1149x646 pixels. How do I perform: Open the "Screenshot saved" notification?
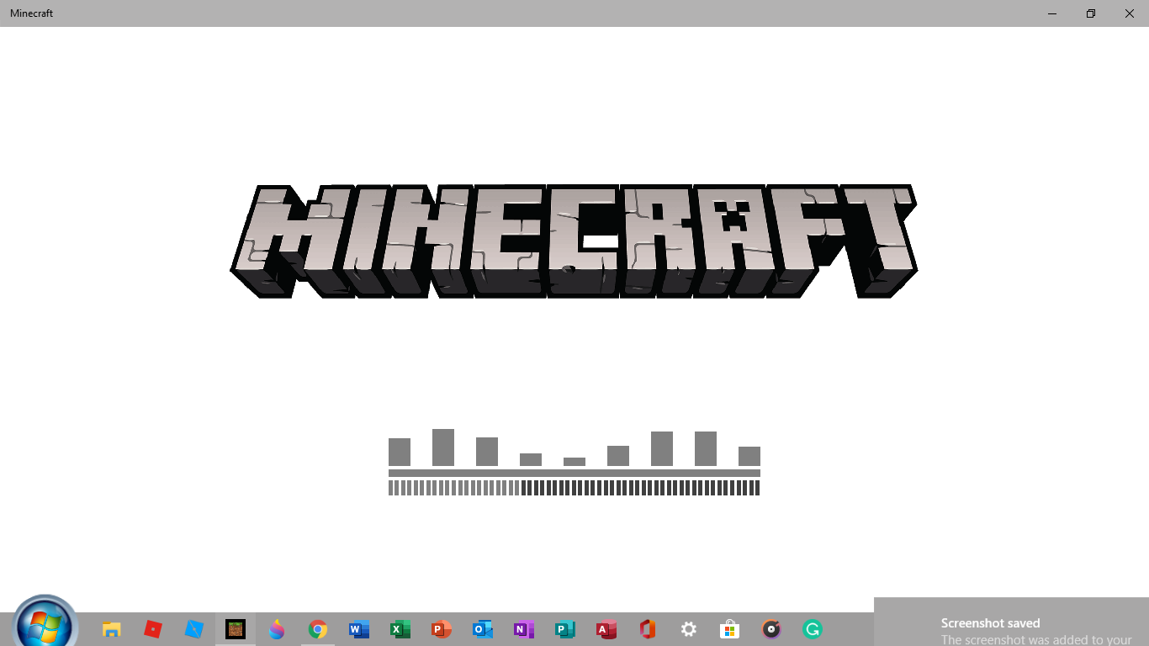[x=1011, y=622]
